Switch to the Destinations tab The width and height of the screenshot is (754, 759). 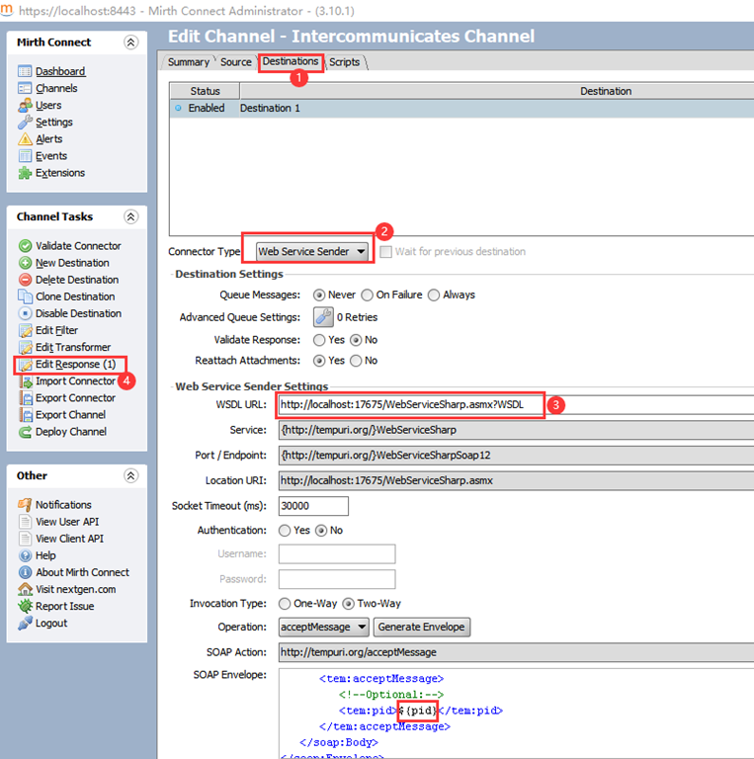point(291,61)
